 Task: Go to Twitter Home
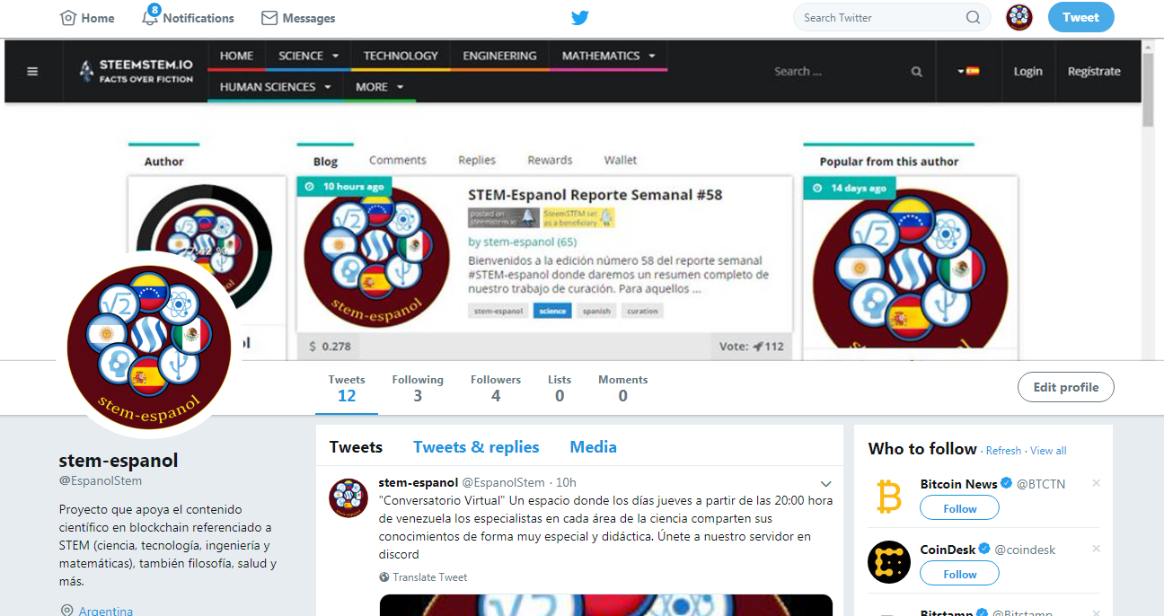coord(87,18)
